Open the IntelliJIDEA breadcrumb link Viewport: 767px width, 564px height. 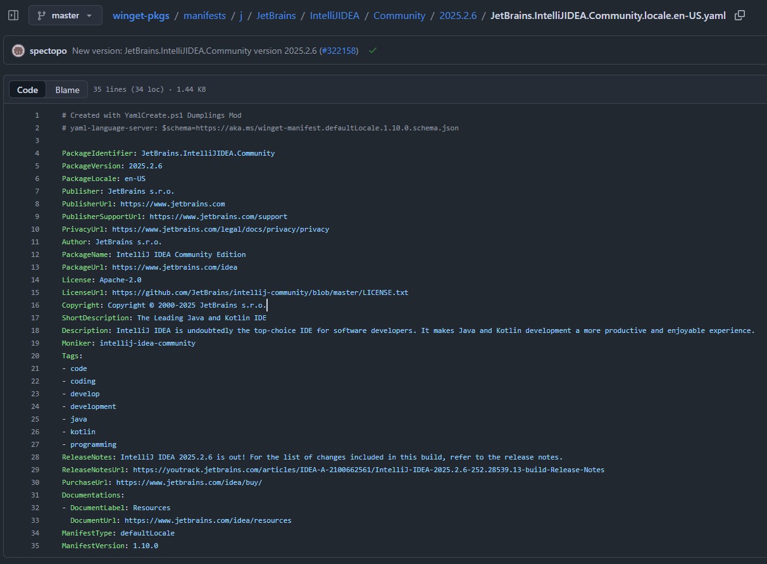tap(335, 15)
